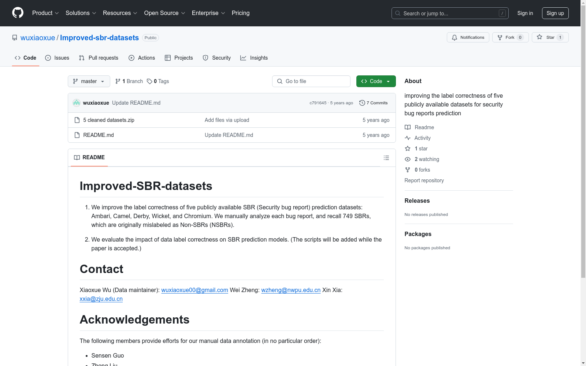Click the tag icon next to 0 Tags

149,81
